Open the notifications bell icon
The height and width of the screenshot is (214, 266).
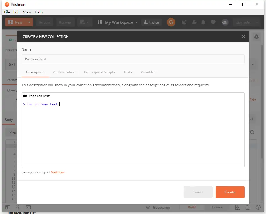pyautogui.click(x=204, y=22)
